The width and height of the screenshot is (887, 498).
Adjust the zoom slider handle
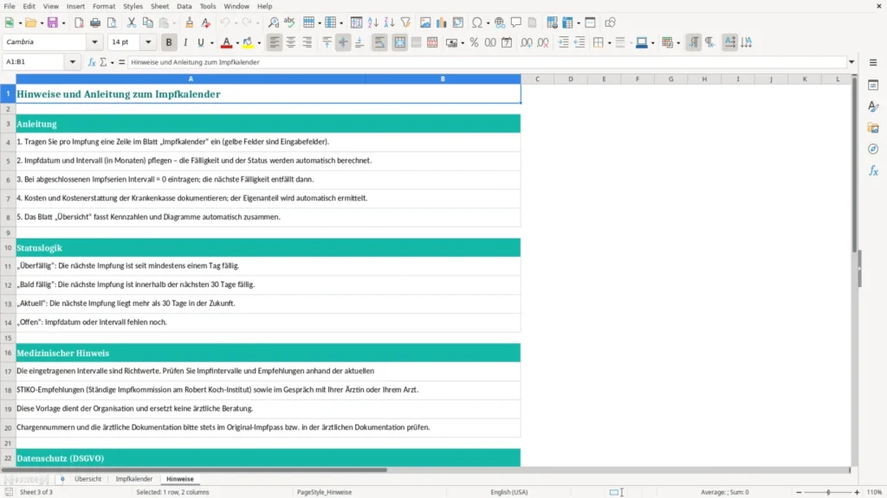tap(828, 492)
